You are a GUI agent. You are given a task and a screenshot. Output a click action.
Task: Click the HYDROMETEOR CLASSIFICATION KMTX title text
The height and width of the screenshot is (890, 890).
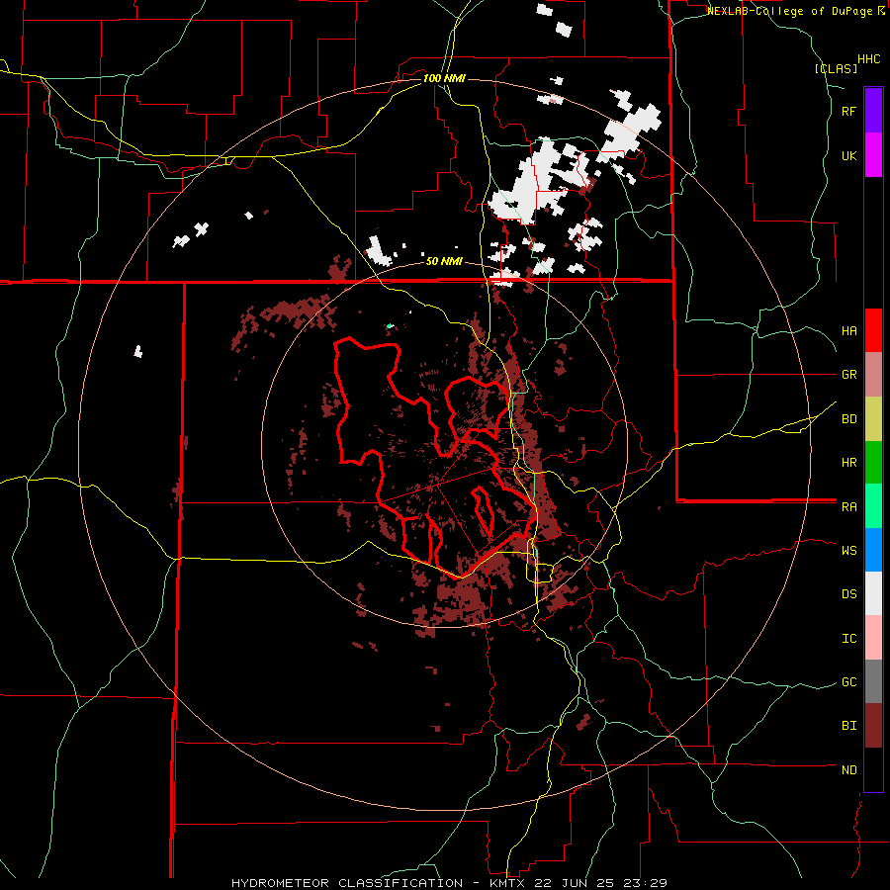449,883
